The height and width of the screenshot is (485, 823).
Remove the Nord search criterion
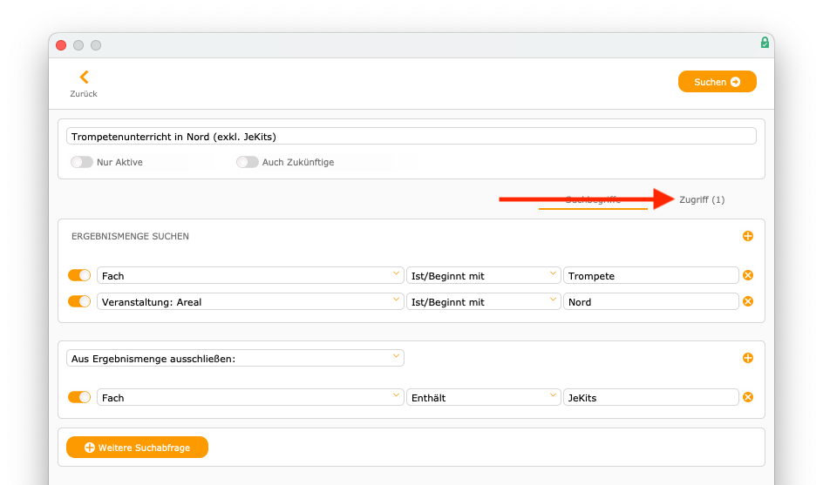point(748,301)
